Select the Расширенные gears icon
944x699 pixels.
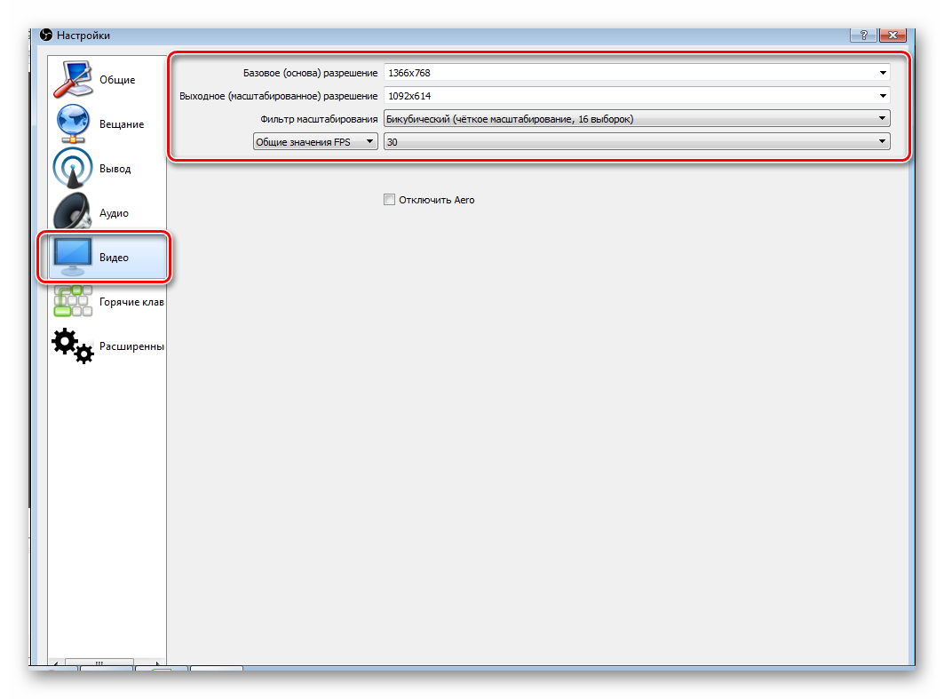click(73, 346)
